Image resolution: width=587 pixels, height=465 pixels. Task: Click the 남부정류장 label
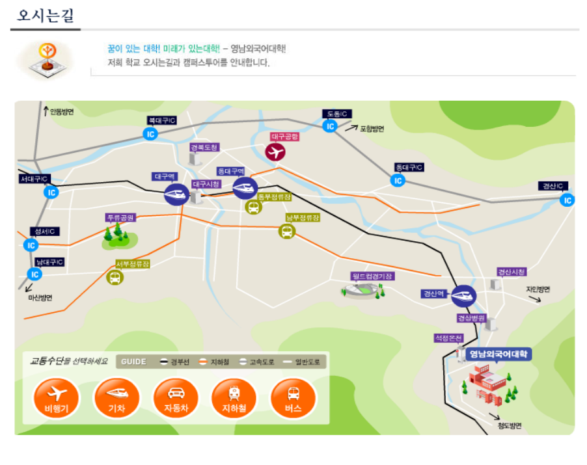tap(303, 217)
